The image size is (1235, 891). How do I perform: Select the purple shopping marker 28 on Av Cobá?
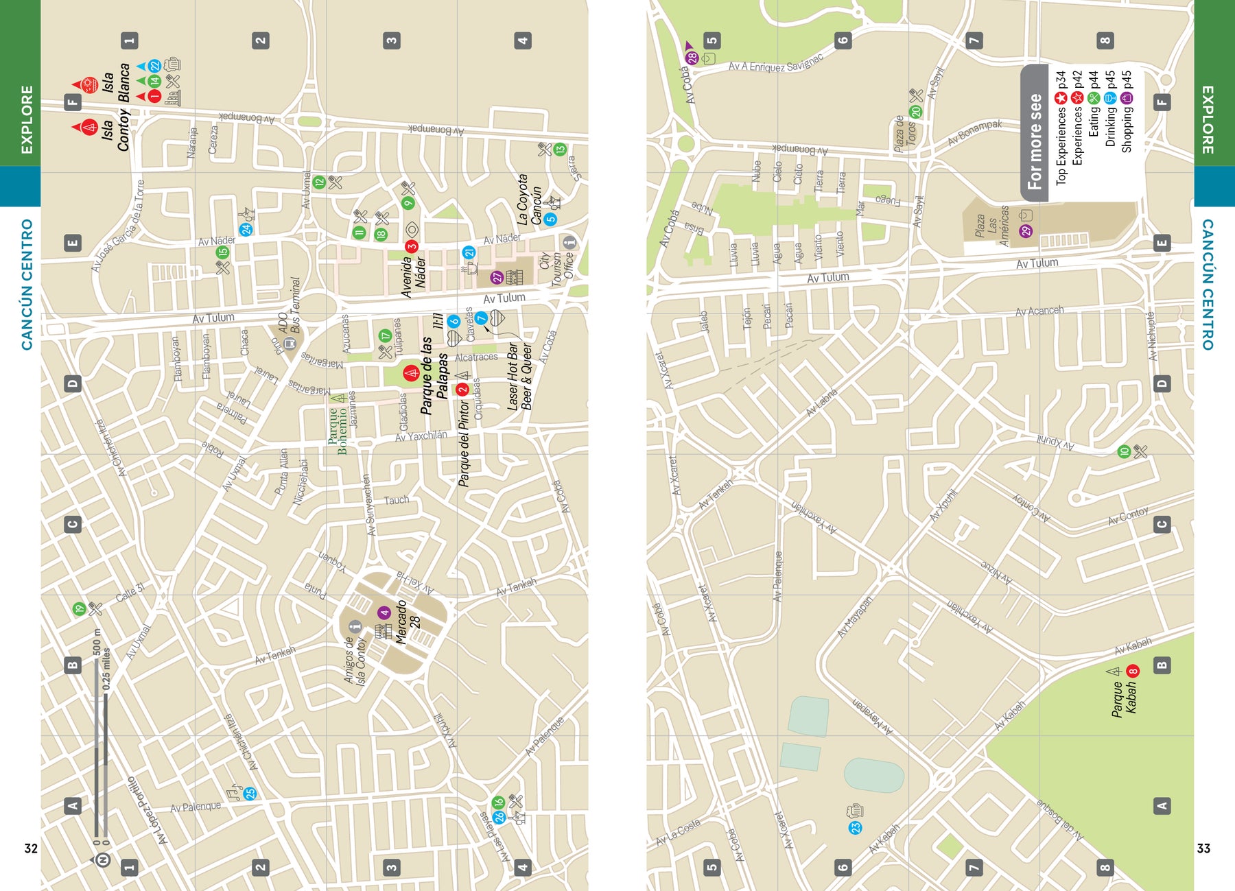coord(692,58)
